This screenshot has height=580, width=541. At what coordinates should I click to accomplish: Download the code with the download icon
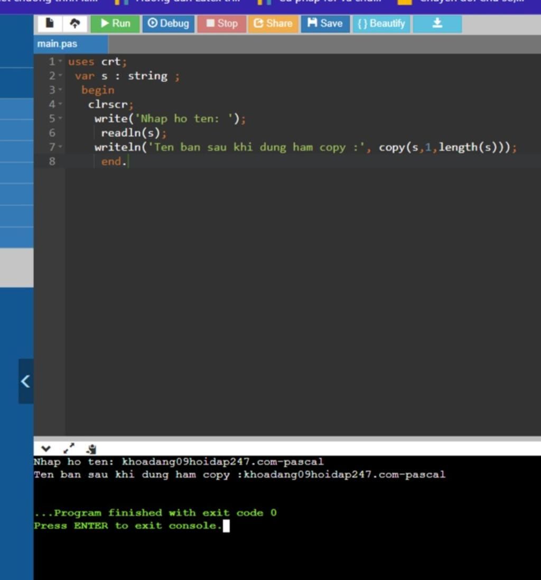pos(437,24)
